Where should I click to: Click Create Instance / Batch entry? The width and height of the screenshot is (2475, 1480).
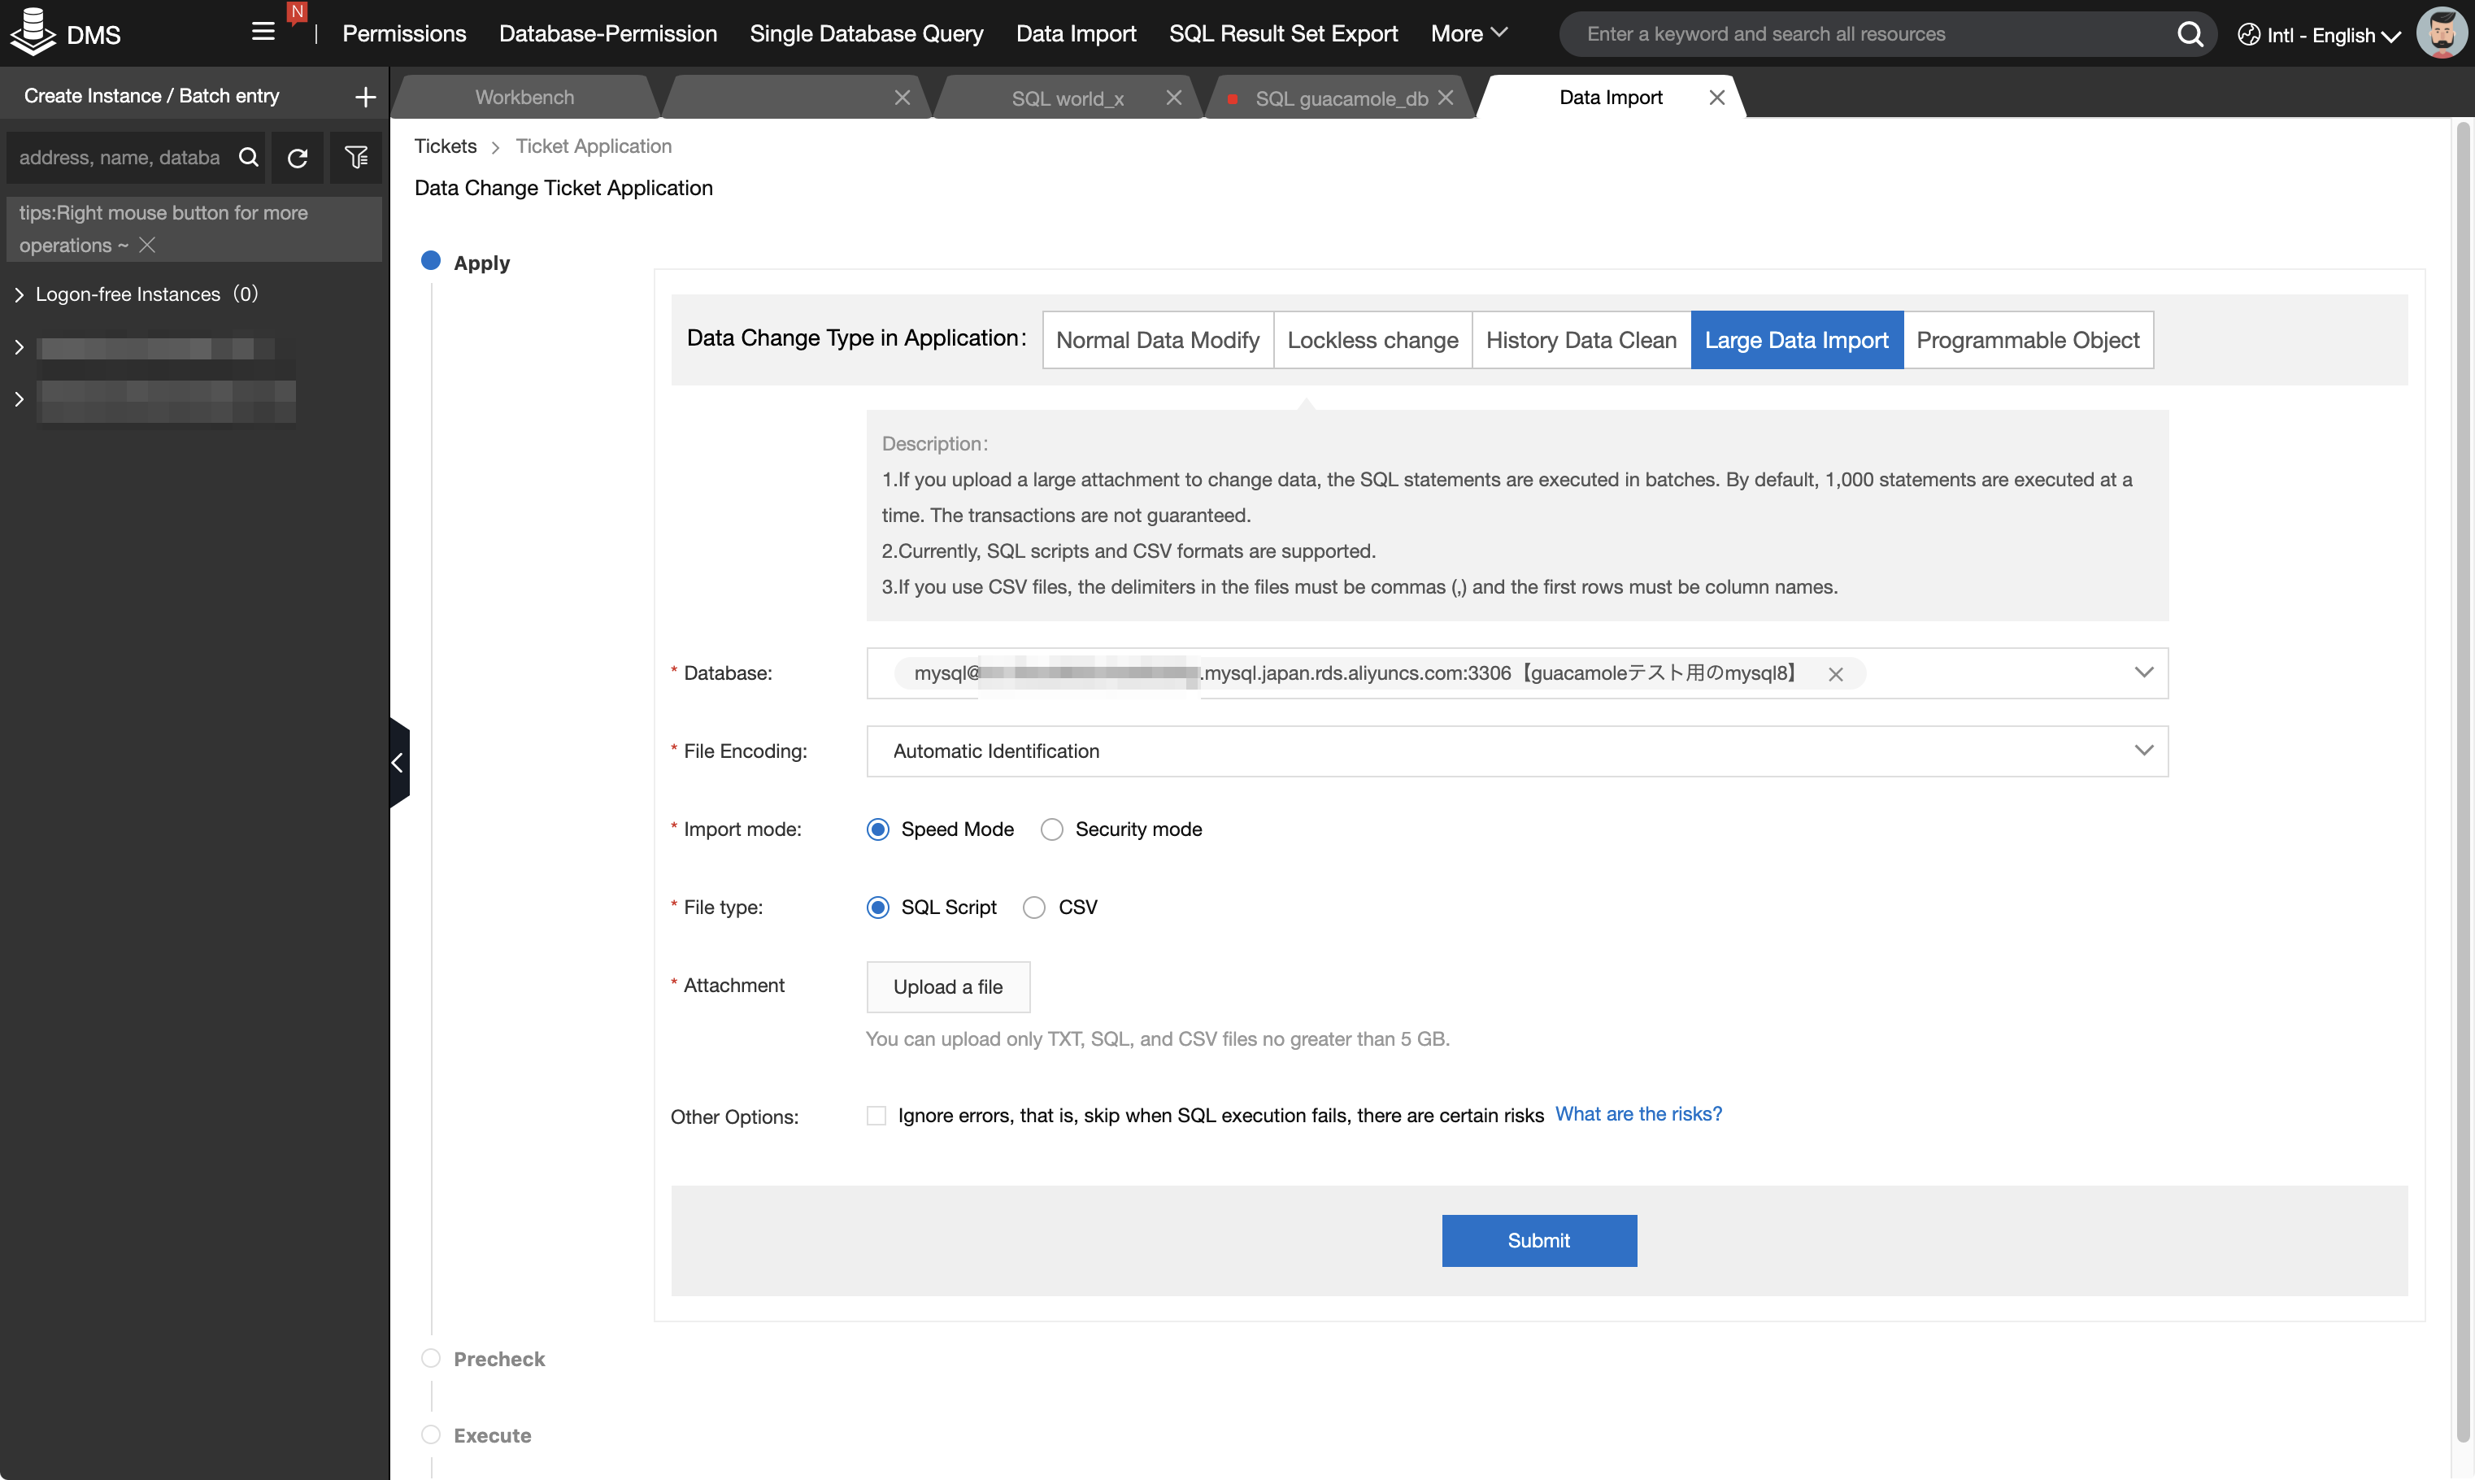pyautogui.click(x=151, y=96)
